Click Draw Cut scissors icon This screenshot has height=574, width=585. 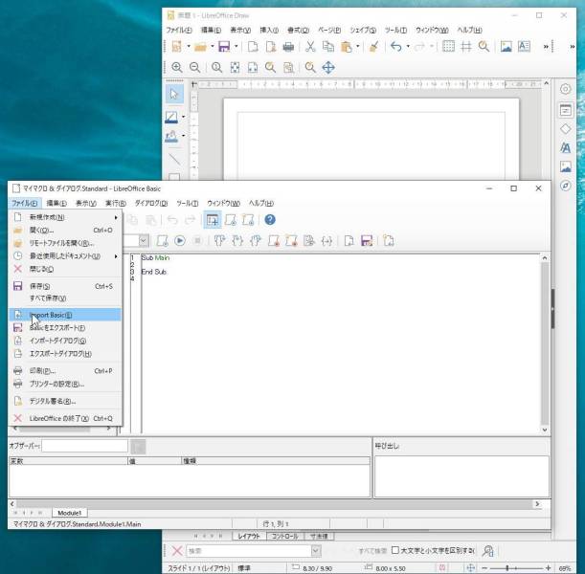pos(310,47)
